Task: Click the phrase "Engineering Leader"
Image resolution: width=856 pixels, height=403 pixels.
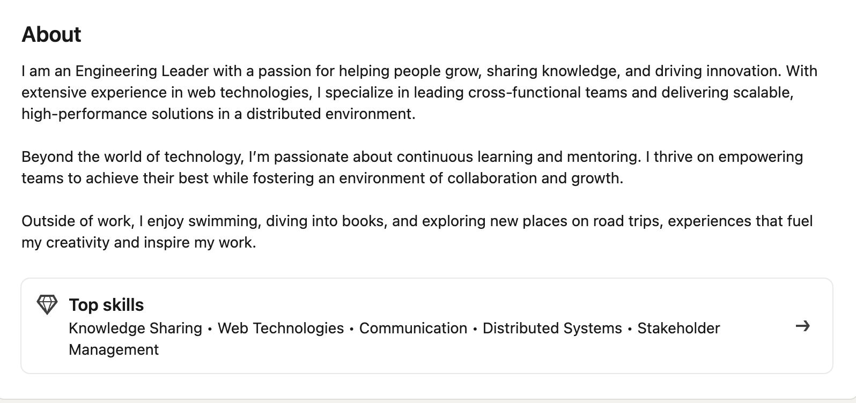Action: 142,70
